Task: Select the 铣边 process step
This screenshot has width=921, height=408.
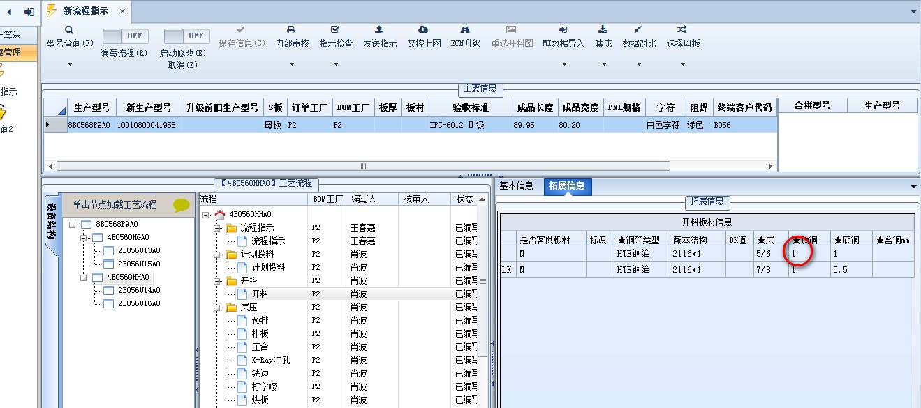Action: (260, 373)
